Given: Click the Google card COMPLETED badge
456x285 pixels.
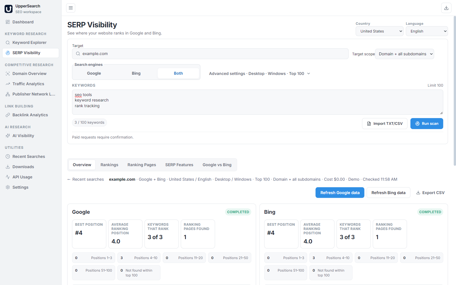Looking at the screenshot, I should (x=238, y=212).
